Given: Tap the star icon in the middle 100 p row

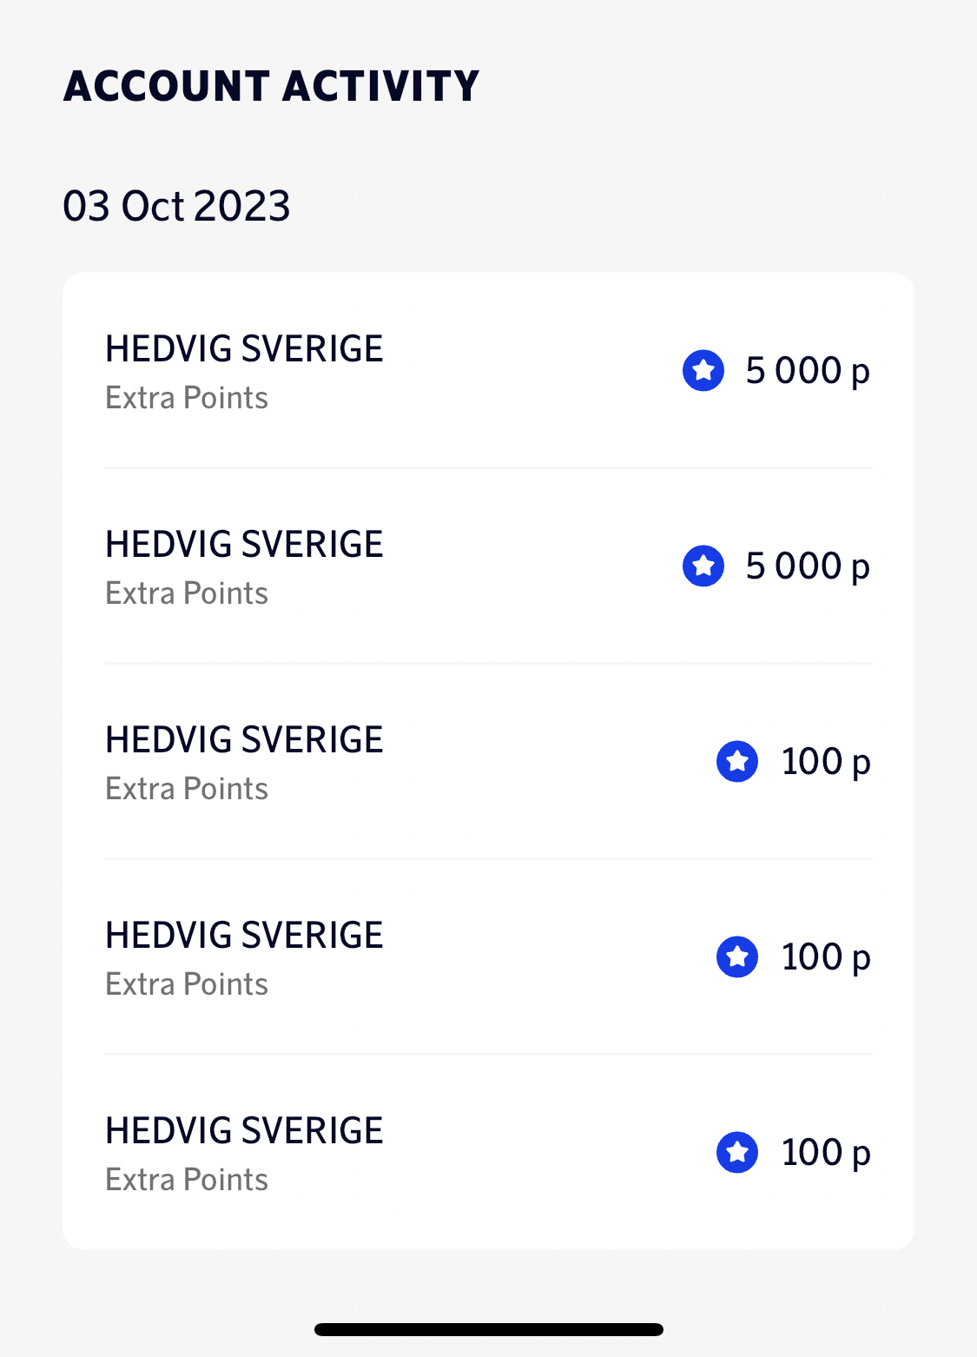Looking at the screenshot, I should point(737,957).
